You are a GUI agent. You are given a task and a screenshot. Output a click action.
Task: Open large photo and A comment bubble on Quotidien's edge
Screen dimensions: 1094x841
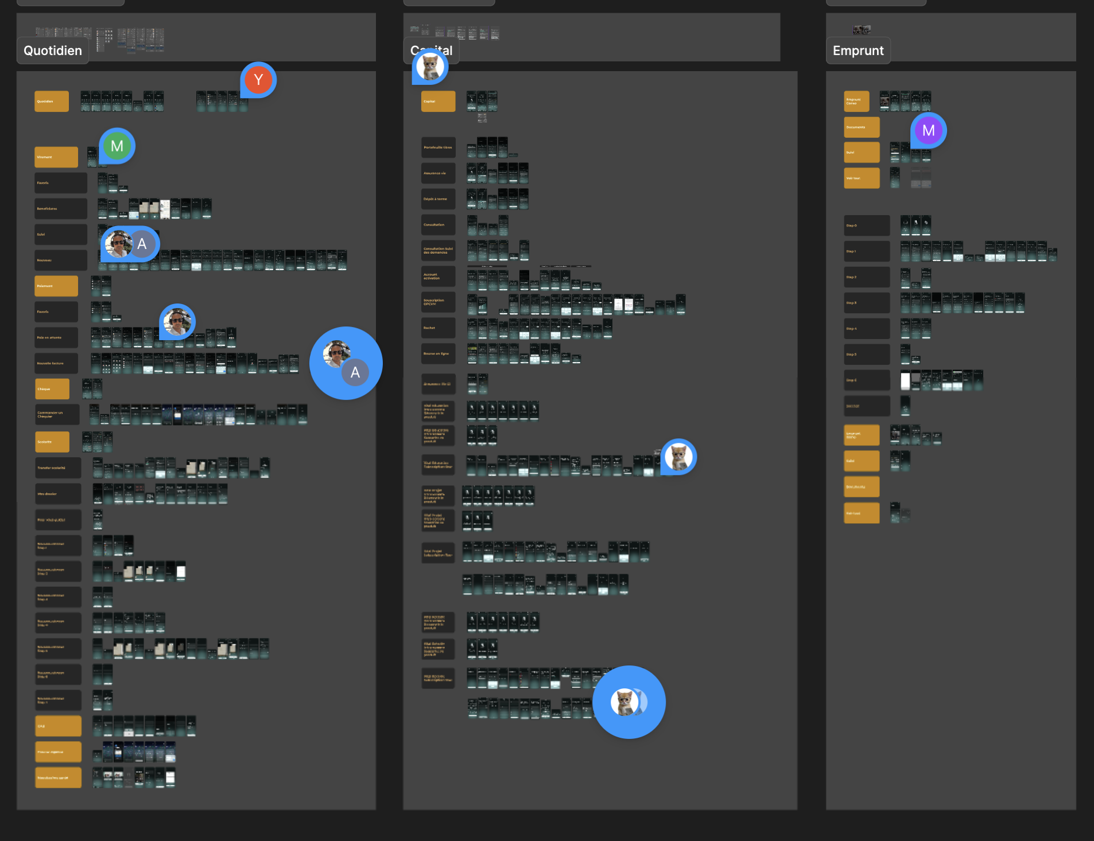[x=346, y=363]
